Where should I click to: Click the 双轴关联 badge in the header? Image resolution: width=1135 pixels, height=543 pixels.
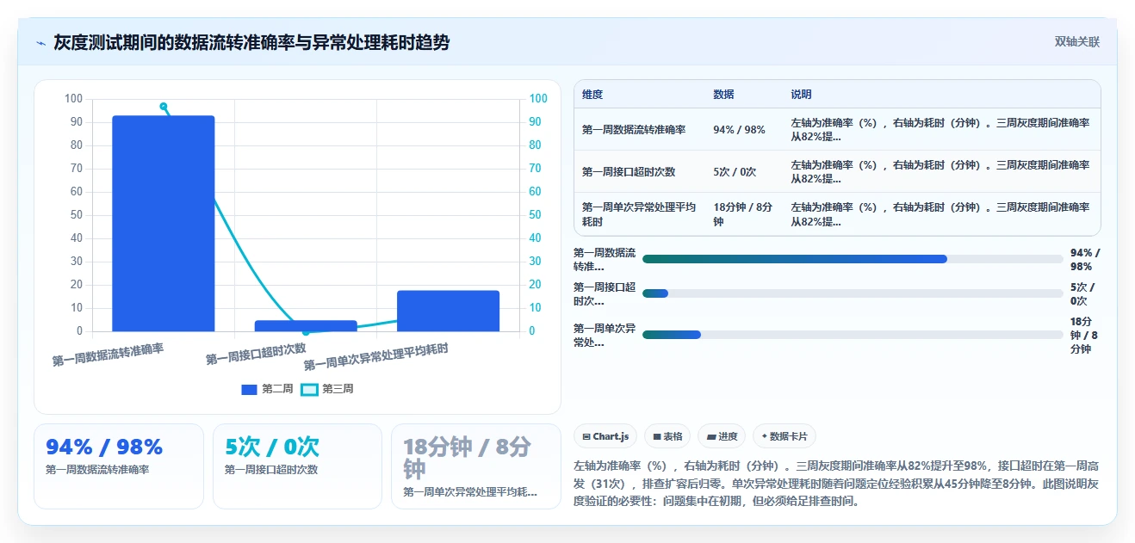pyautogui.click(x=1077, y=42)
